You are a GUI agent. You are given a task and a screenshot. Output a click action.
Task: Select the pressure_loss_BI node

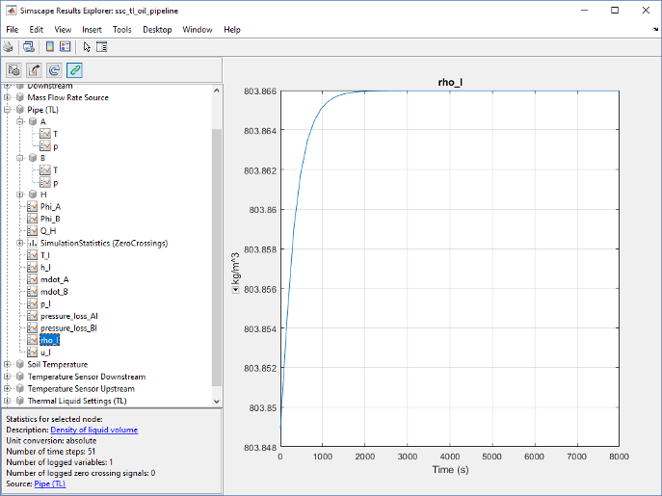pyautogui.click(x=68, y=328)
